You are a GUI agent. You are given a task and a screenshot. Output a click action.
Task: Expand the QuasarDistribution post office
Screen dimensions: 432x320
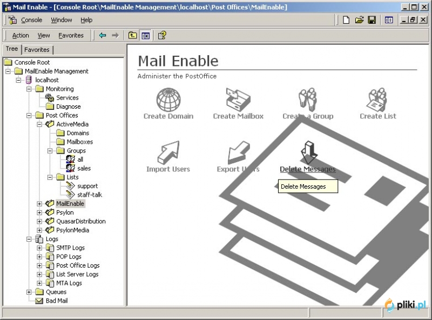tap(39, 221)
